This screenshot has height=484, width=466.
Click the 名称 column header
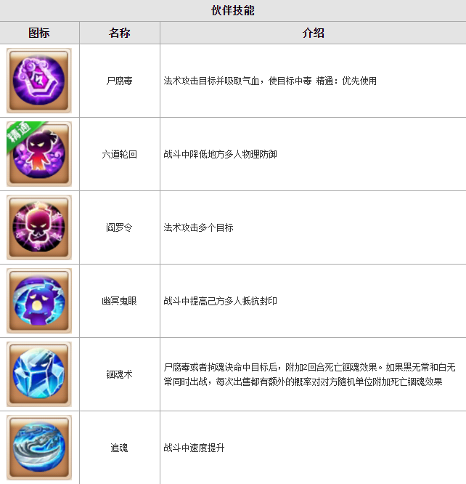119,33
